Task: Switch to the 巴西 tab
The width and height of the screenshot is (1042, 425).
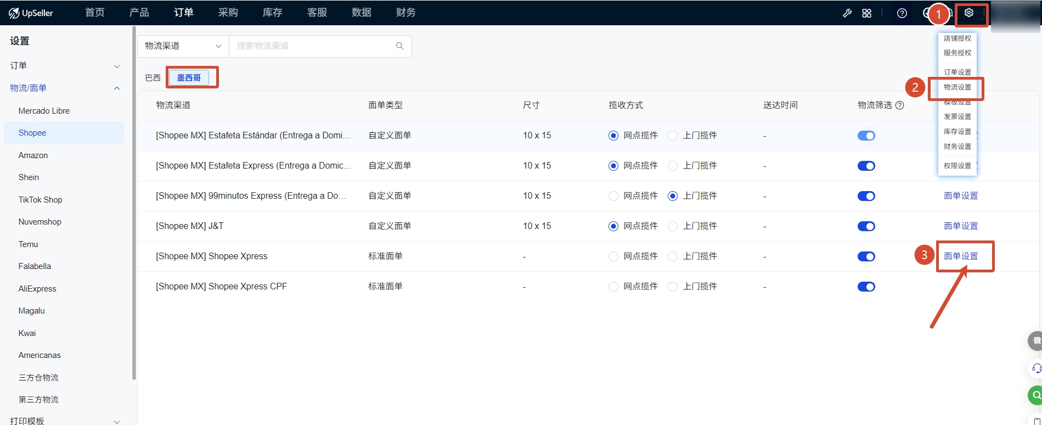Action: tap(153, 78)
